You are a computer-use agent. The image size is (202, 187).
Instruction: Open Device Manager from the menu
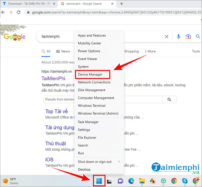click(x=99, y=74)
